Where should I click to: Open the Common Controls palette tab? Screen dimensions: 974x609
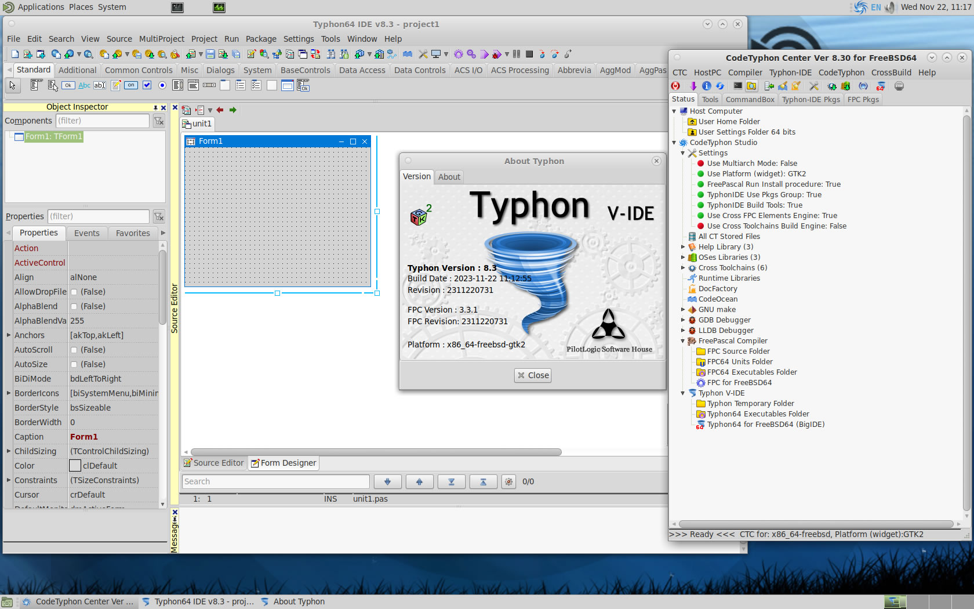pyautogui.click(x=139, y=70)
